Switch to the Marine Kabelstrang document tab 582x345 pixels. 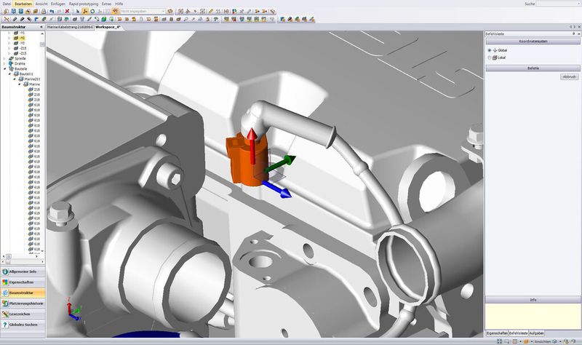tap(70, 27)
